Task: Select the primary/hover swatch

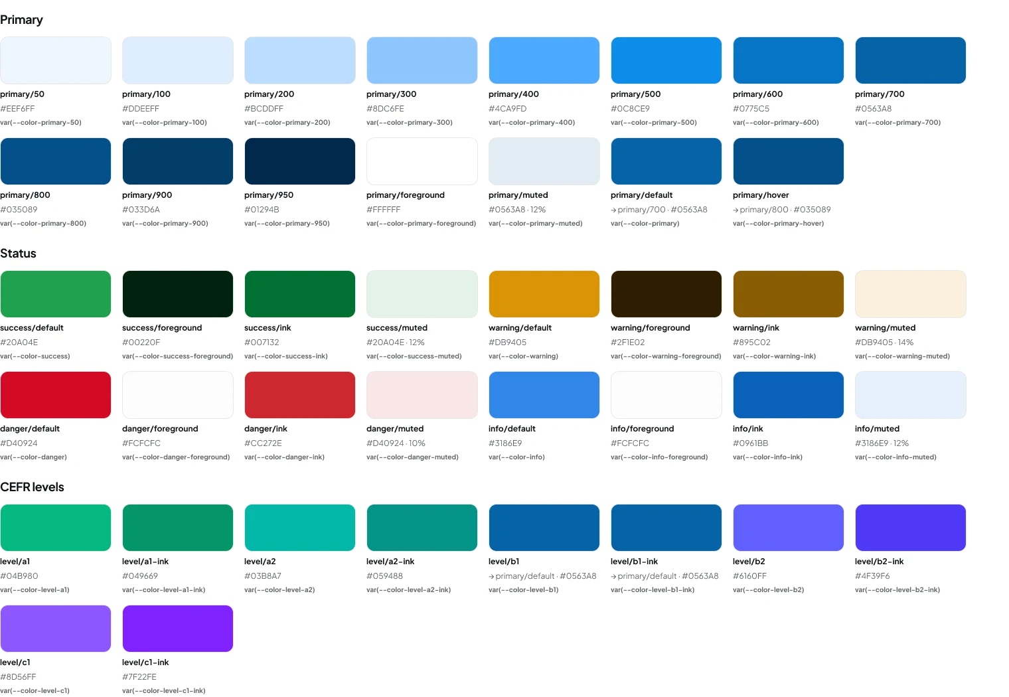Action: coord(789,161)
